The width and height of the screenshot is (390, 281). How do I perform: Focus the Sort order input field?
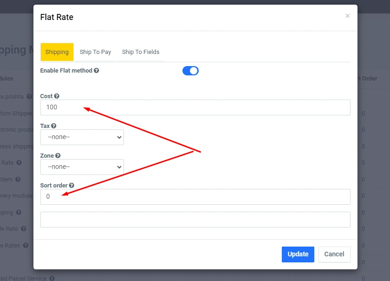195,197
